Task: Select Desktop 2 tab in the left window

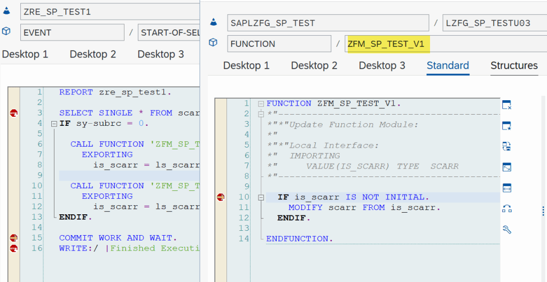Action: pyautogui.click(x=93, y=54)
